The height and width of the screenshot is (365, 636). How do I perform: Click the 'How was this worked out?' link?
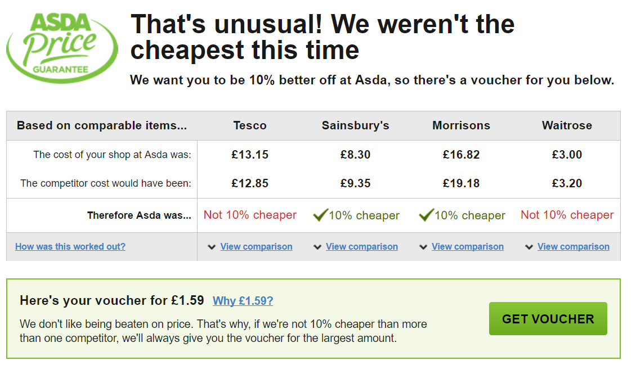(x=70, y=246)
